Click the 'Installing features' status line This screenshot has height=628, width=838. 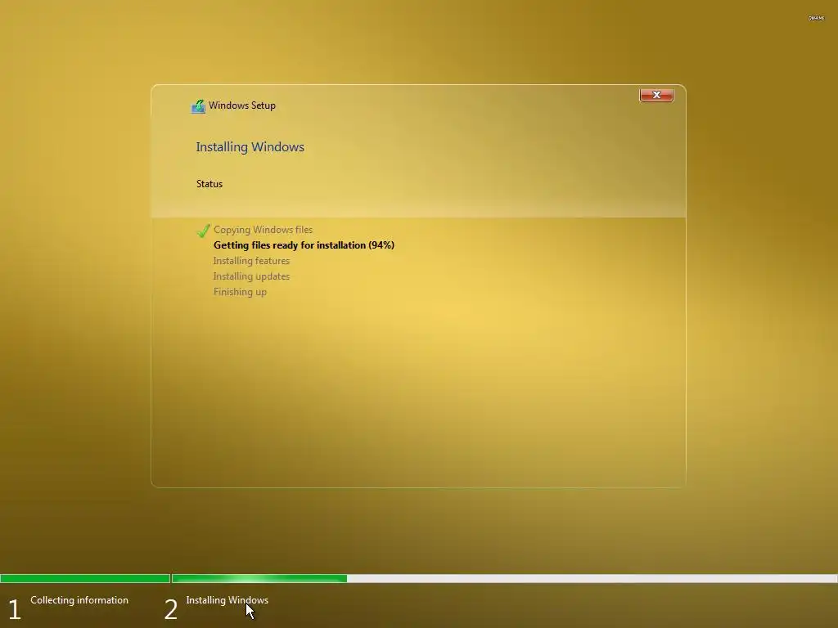click(x=251, y=261)
